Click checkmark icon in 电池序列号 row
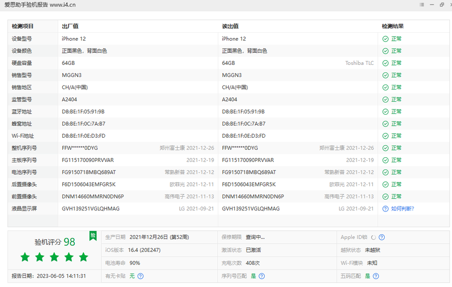This screenshot has width=452, height=287. click(385, 172)
